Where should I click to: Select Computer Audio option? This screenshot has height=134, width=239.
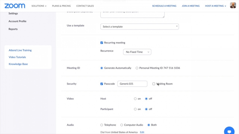122,125
